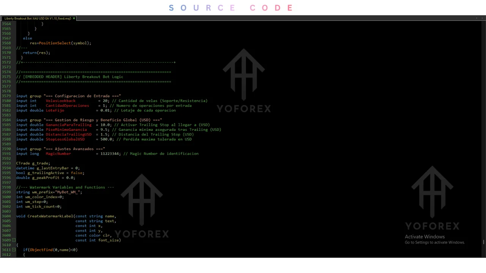This screenshot has height=273, width=486.
Task: Click the g_trailingActive variable
Action: [x=46, y=173]
